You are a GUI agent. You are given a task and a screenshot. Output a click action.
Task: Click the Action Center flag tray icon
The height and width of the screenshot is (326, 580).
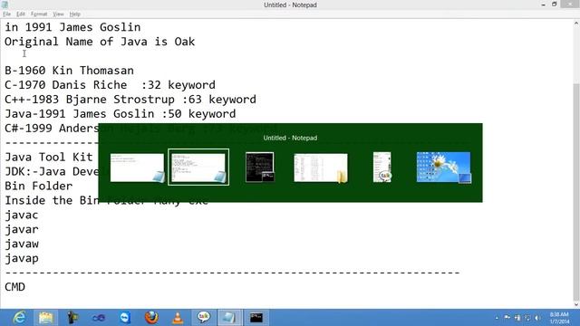click(507, 318)
